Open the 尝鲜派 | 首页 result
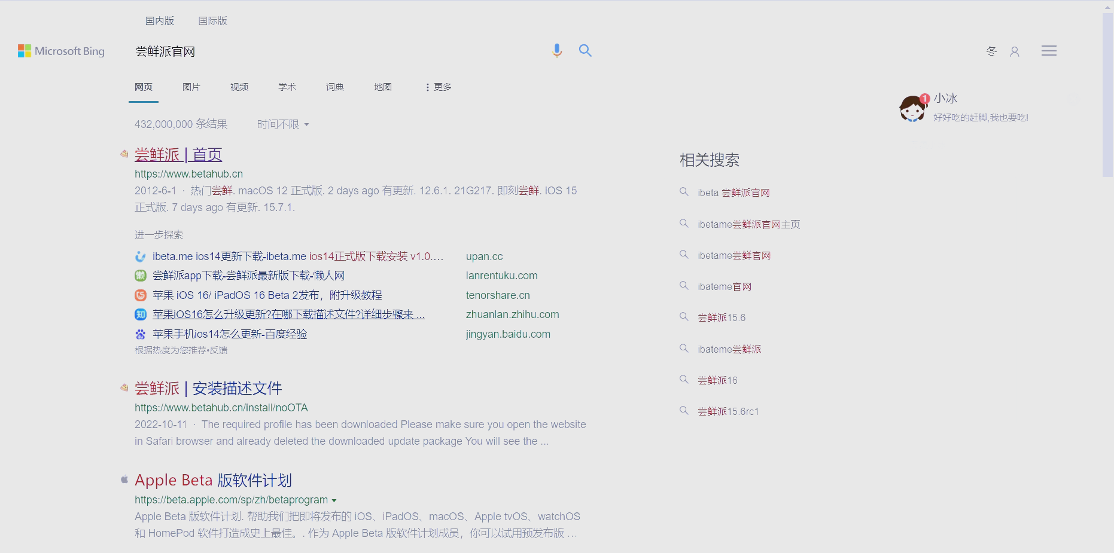This screenshot has height=553, width=1114. [178, 155]
